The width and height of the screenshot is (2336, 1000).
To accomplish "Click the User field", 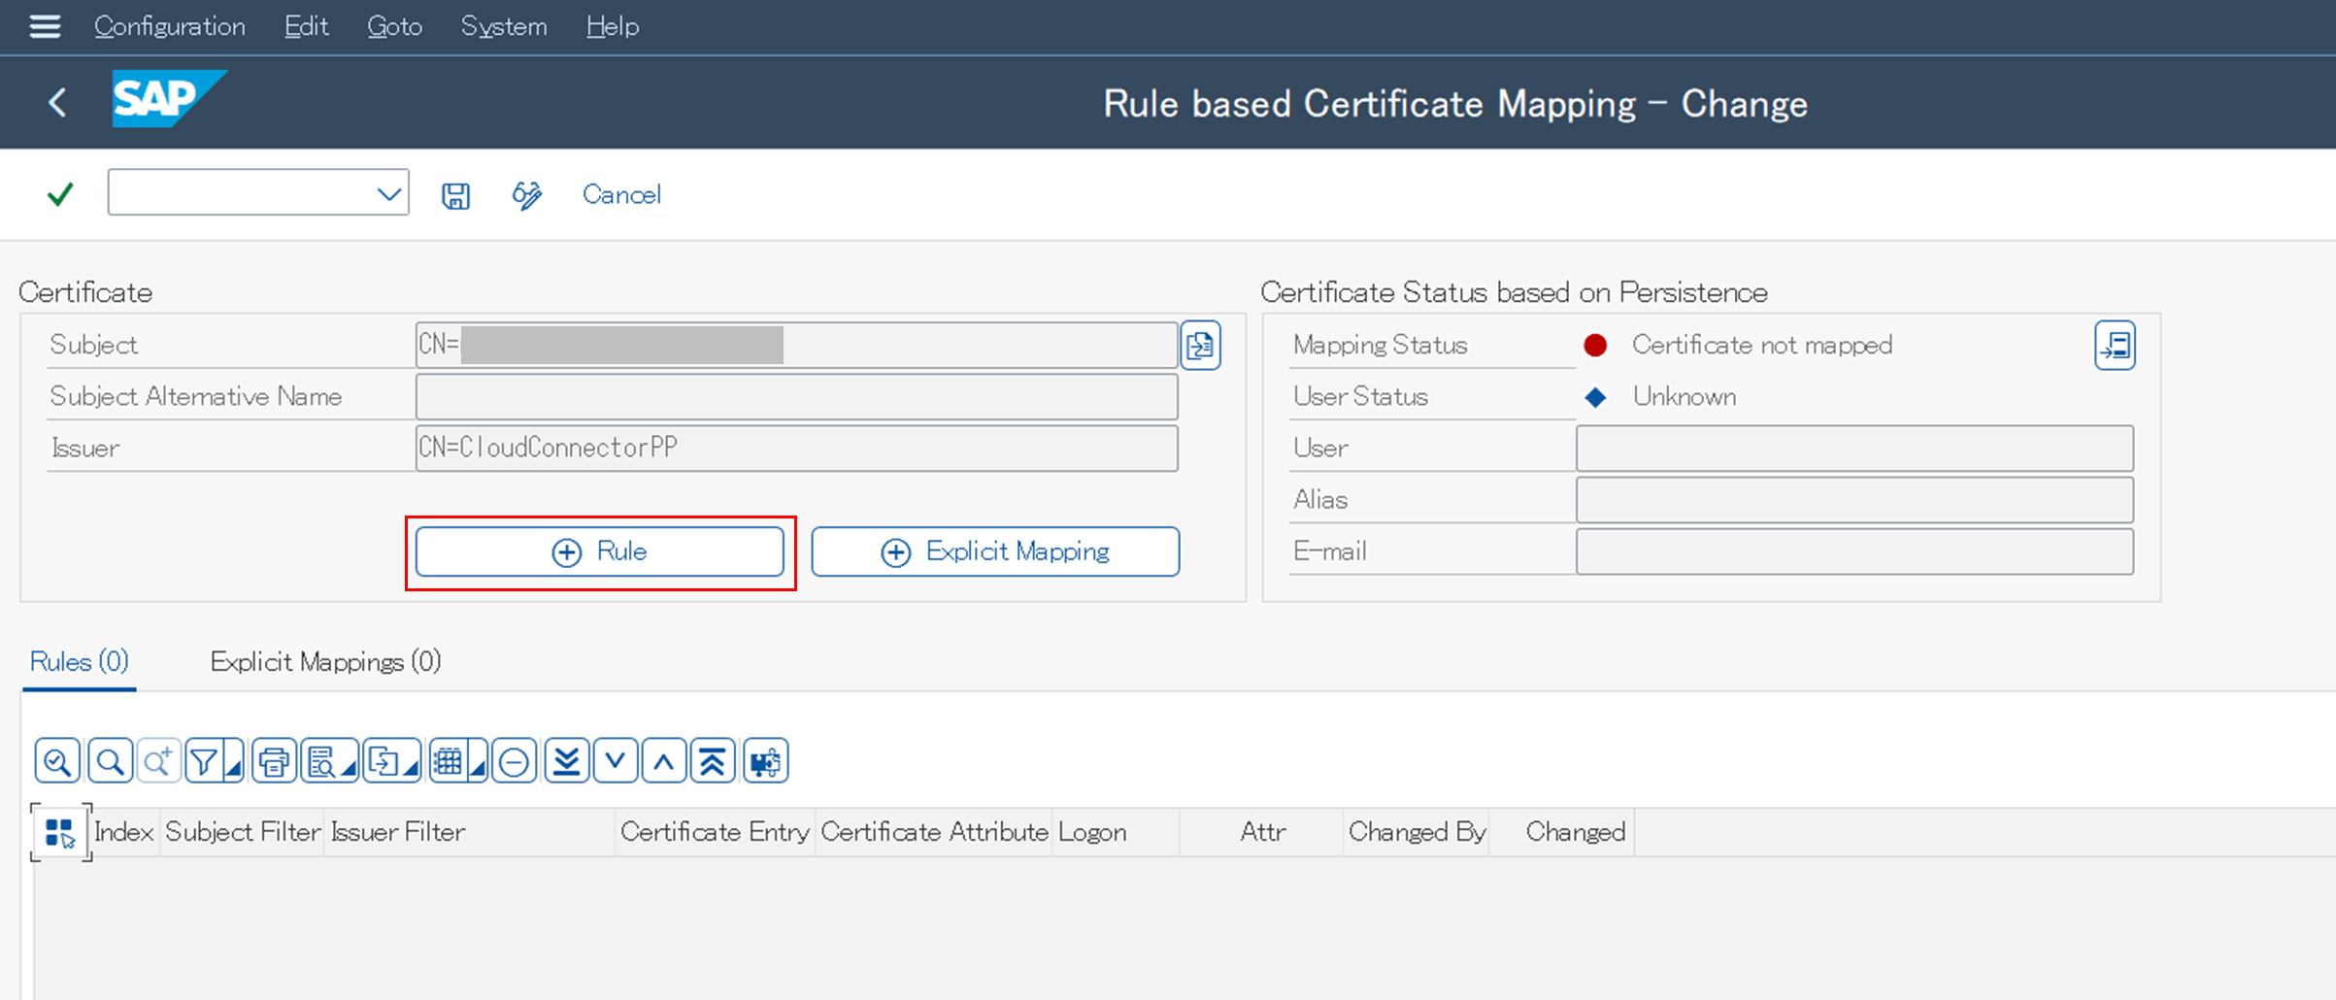I will point(1854,449).
